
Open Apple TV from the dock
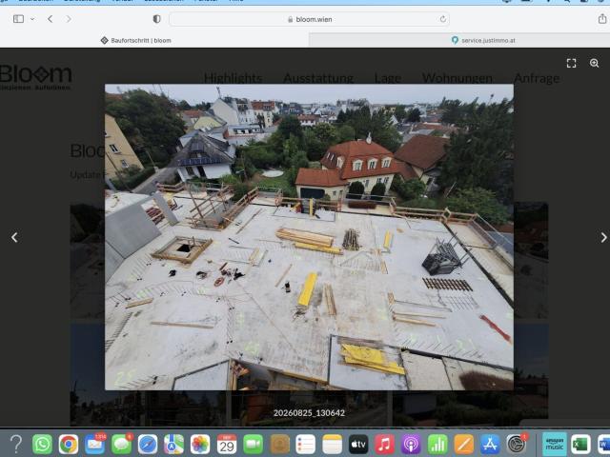pos(358,444)
